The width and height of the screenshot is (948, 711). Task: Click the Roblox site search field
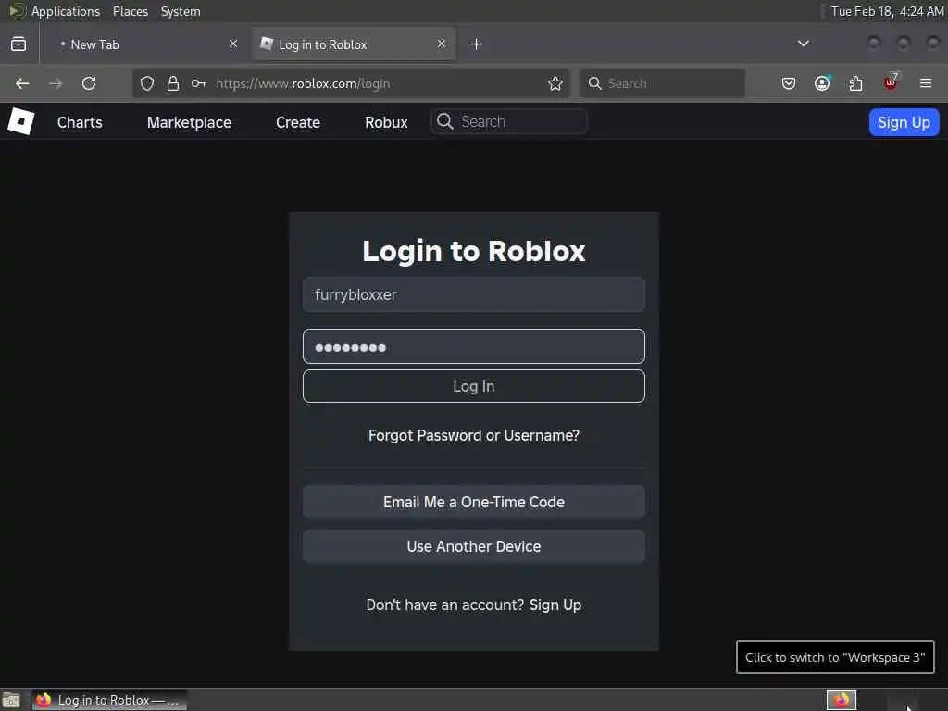tap(508, 121)
